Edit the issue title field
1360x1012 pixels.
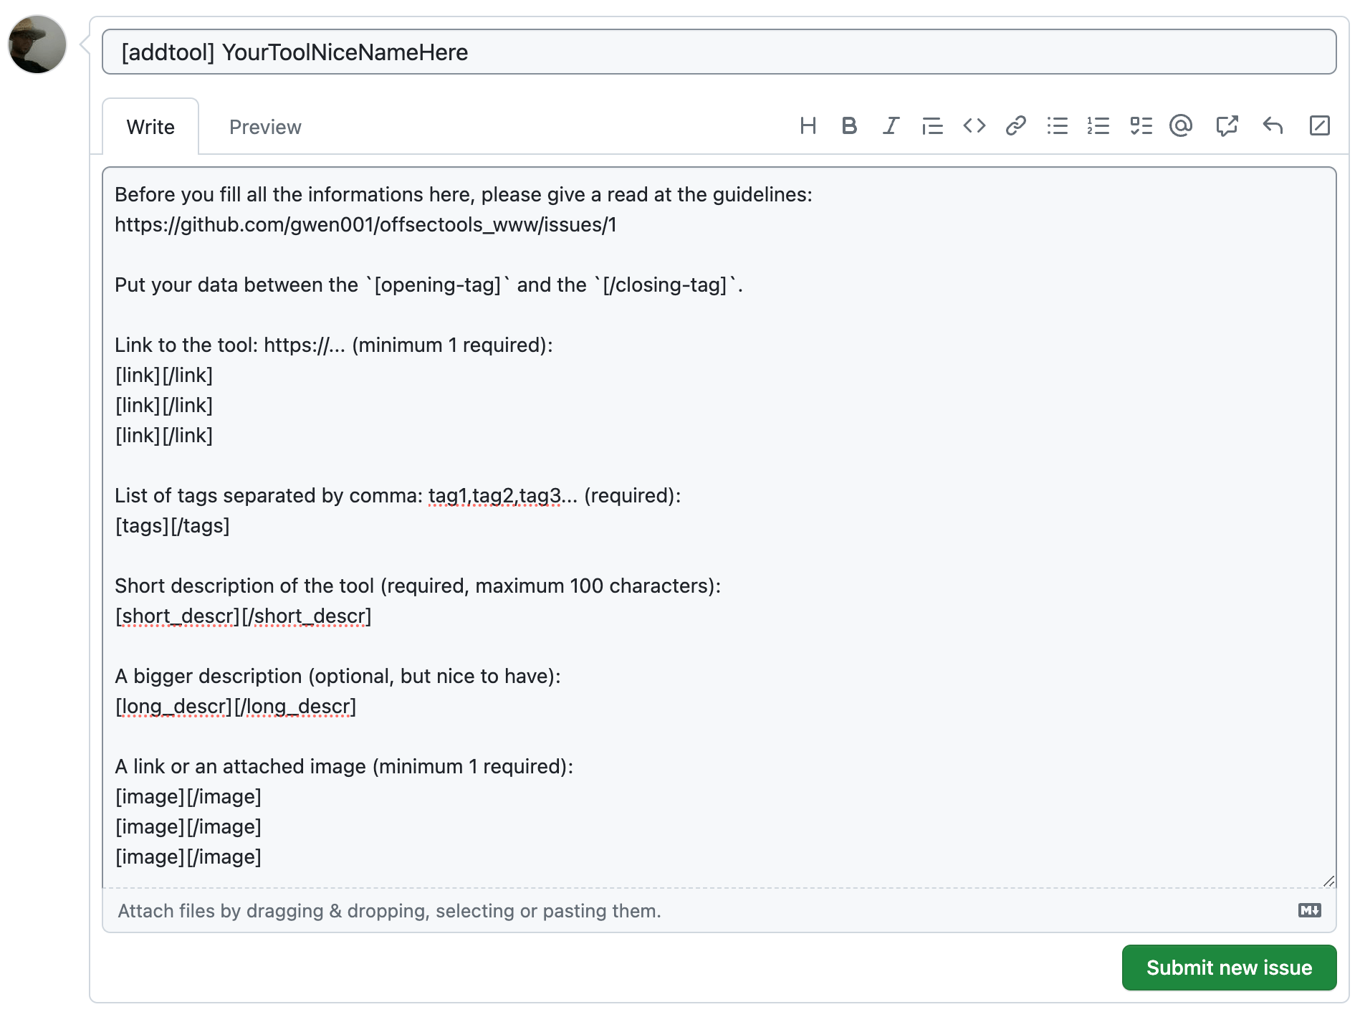pyautogui.click(x=718, y=51)
